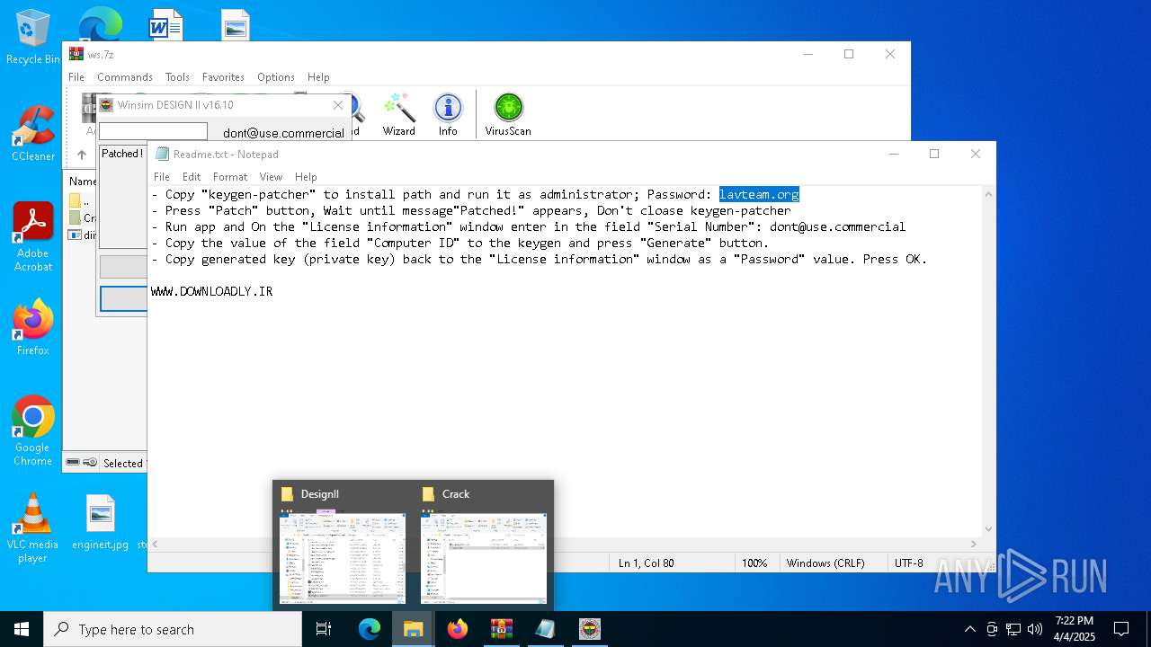Open Recycle Bin desktop icon
The image size is (1151, 647).
tap(33, 37)
